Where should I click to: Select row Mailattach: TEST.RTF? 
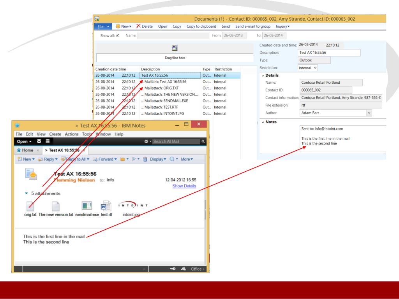[x=168, y=107]
